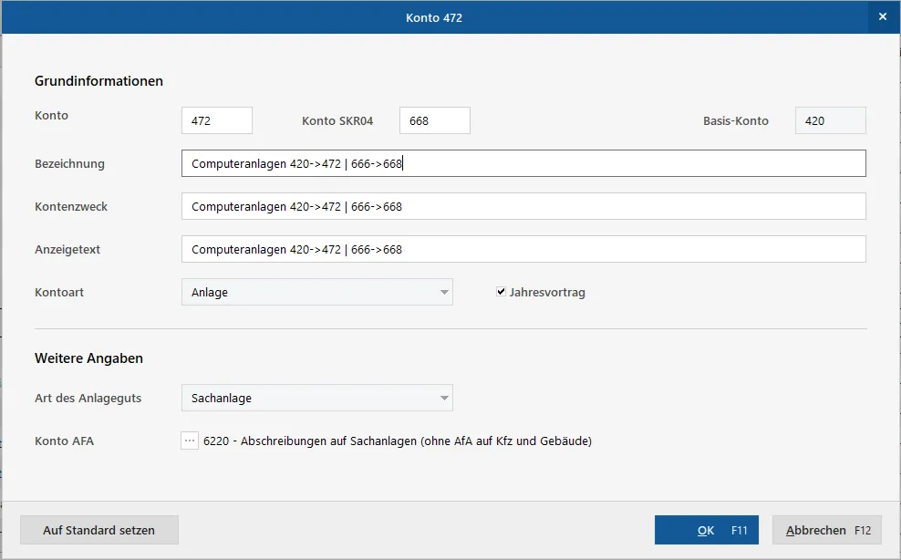Focus the Anzeigetext text field

point(523,249)
